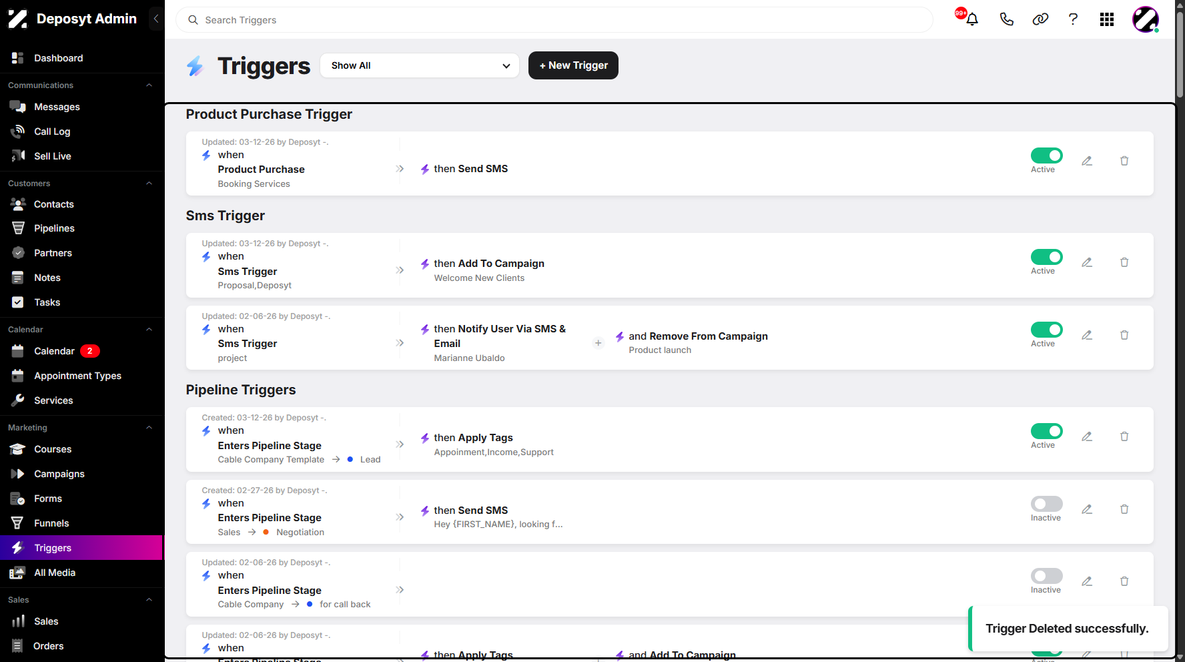Disable the Product Purchase trigger toggle
The height and width of the screenshot is (662, 1185).
[1046, 155]
